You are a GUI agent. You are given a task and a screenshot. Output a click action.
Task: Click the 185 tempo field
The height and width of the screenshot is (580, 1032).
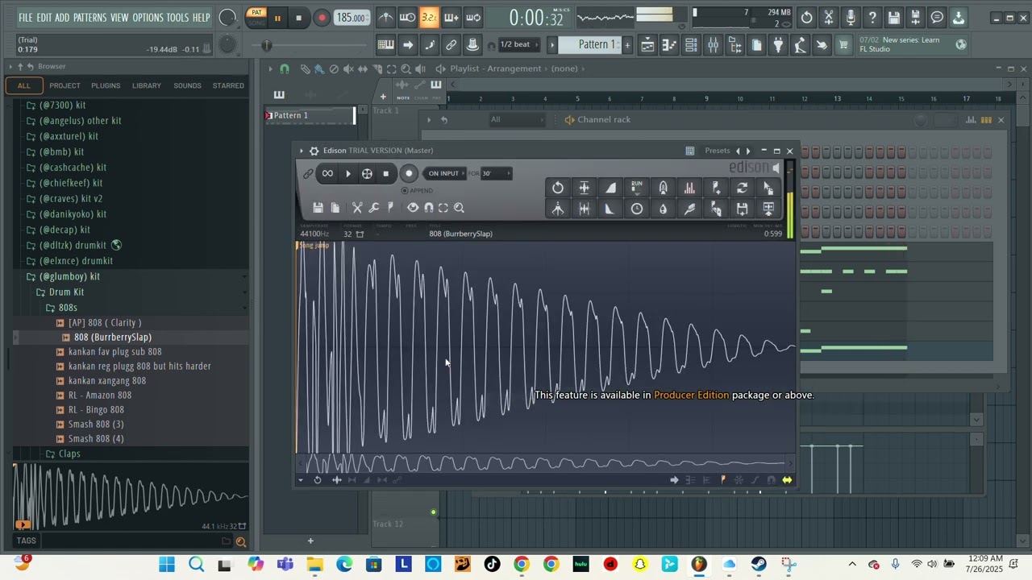pyautogui.click(x=352, y=18)
